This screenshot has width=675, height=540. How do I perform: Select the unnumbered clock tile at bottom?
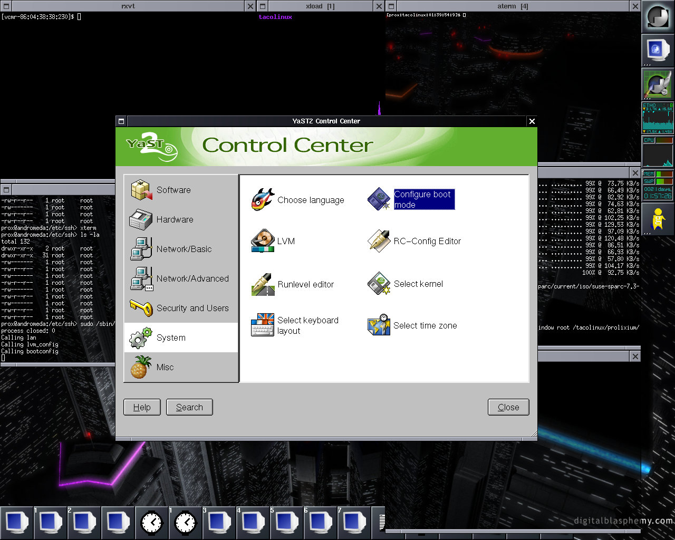(152, 523)
